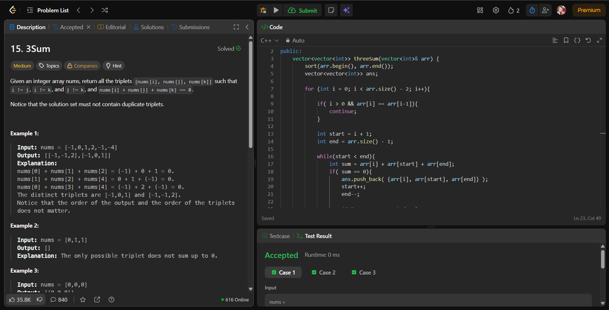
Task: Click the help question-mark icon
Action: pos(111,300)
